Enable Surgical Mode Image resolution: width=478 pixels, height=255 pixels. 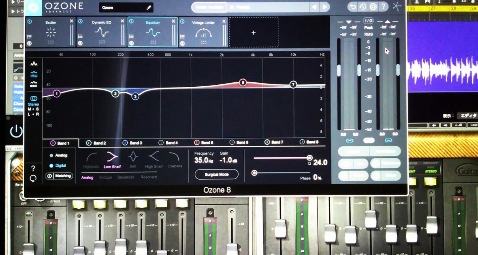click(x=216, y=174)
